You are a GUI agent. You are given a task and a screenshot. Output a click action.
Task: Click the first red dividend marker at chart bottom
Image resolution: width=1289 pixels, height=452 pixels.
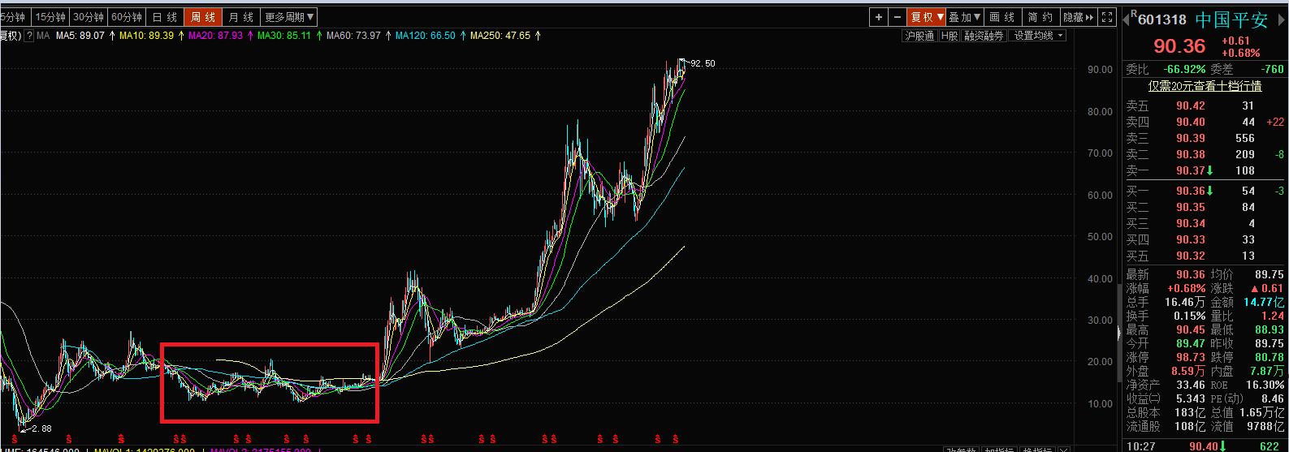[14, 439]
